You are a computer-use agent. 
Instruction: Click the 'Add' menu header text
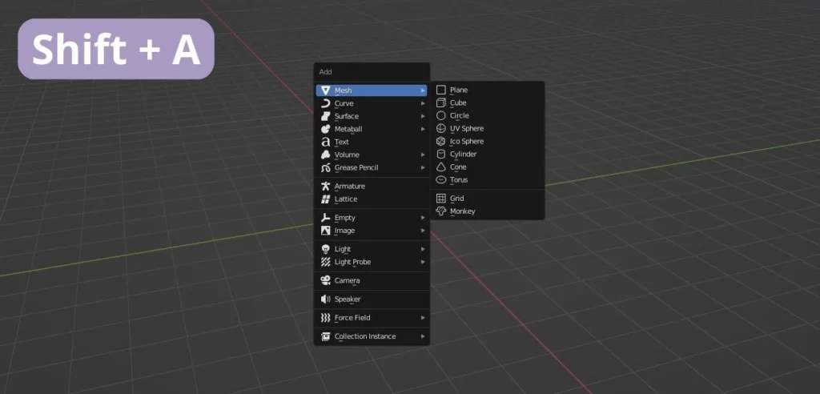coord(325,72)
